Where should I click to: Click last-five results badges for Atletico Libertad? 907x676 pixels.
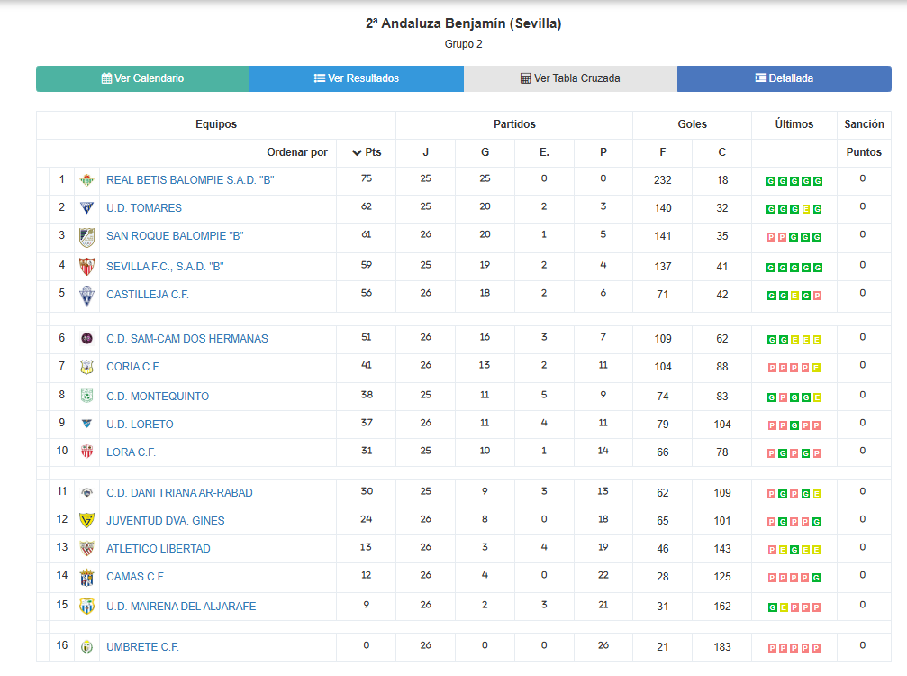[794, 550]
